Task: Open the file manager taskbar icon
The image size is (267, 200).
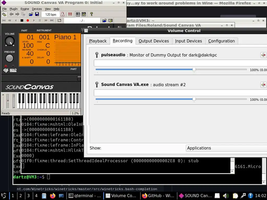Action: point(44,196)
